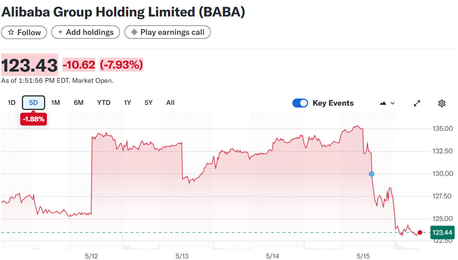
Task: Click the mountain chart type icon
Action: point(383,103)
